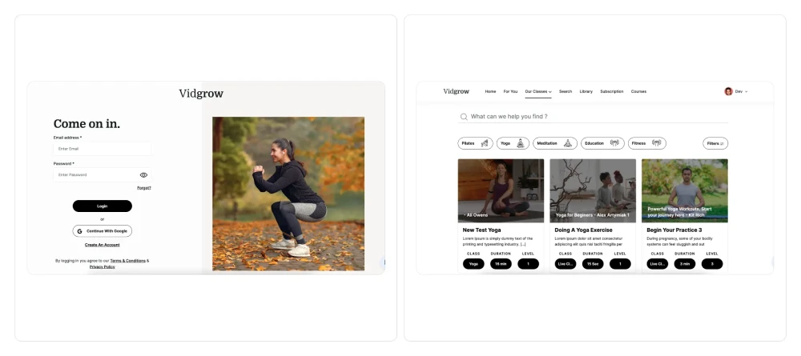
Task: Click the Vidgrow logo in navigation bar
Action: (456, 91)
